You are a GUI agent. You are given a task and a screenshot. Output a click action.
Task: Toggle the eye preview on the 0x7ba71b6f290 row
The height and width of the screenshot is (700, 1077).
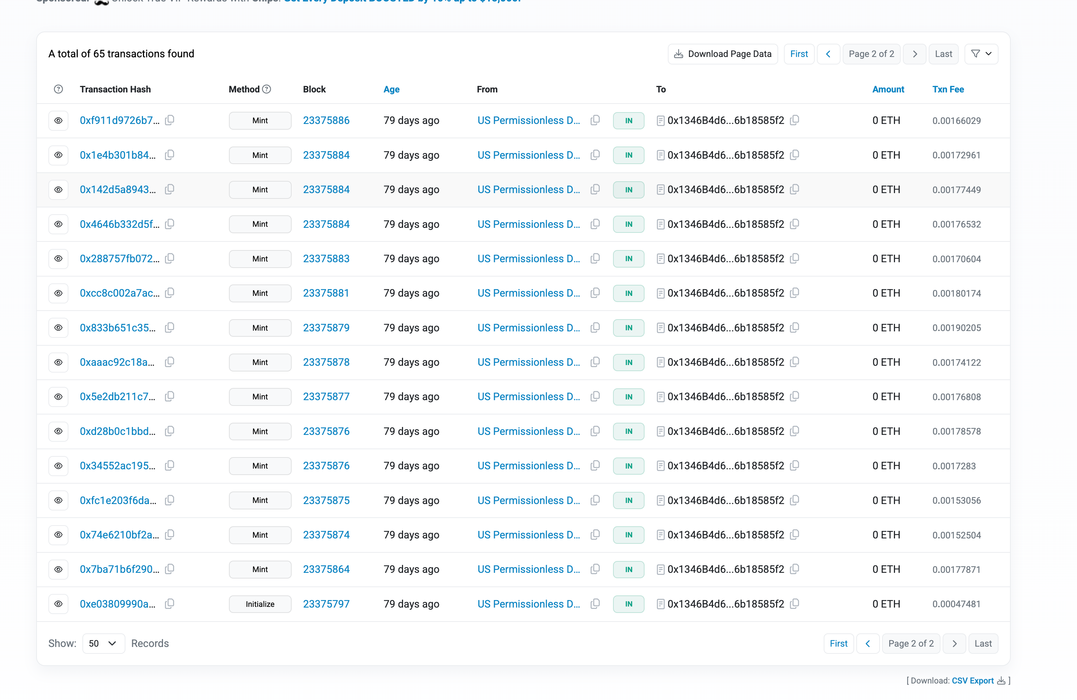[x=58, y=569]
